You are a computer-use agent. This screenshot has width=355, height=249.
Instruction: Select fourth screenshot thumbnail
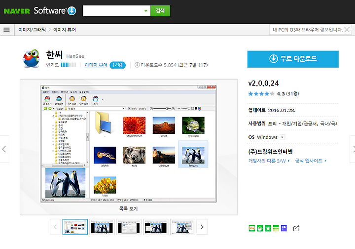click(156, 227)
